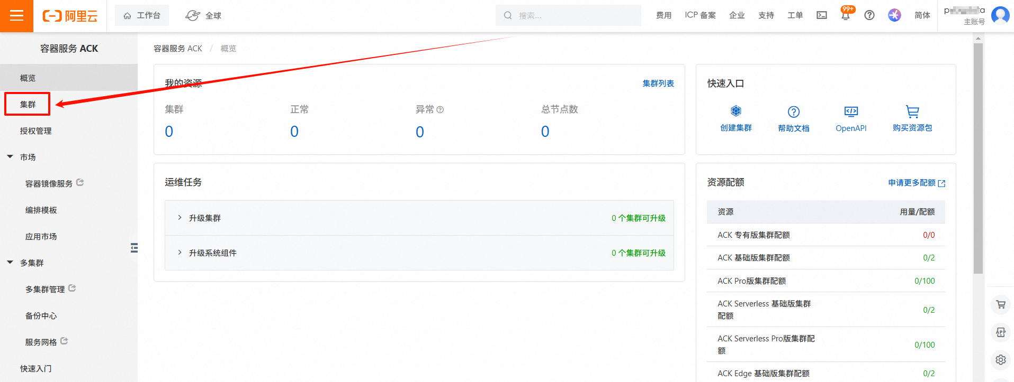
Task: Click the 创建集群 quick entry icon
Action: [736, 111]
